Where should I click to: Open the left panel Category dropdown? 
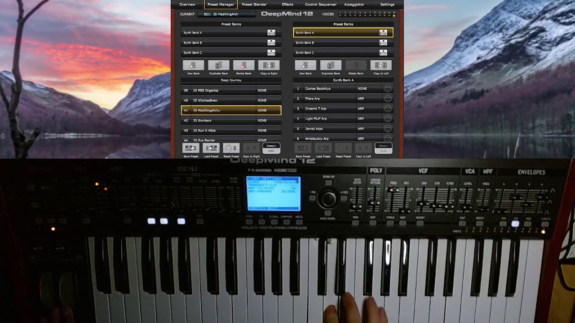(271, 148)
